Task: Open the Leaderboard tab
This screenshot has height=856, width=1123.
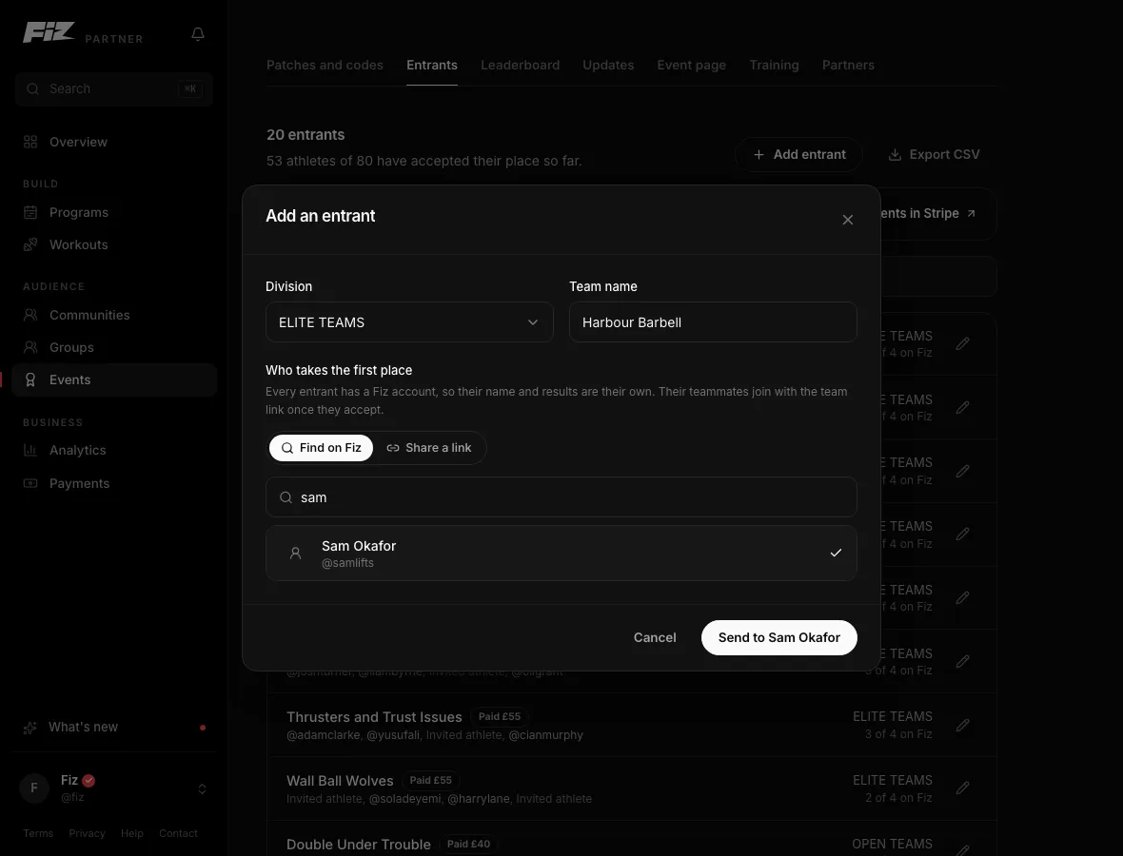Action: coord(520,65)
